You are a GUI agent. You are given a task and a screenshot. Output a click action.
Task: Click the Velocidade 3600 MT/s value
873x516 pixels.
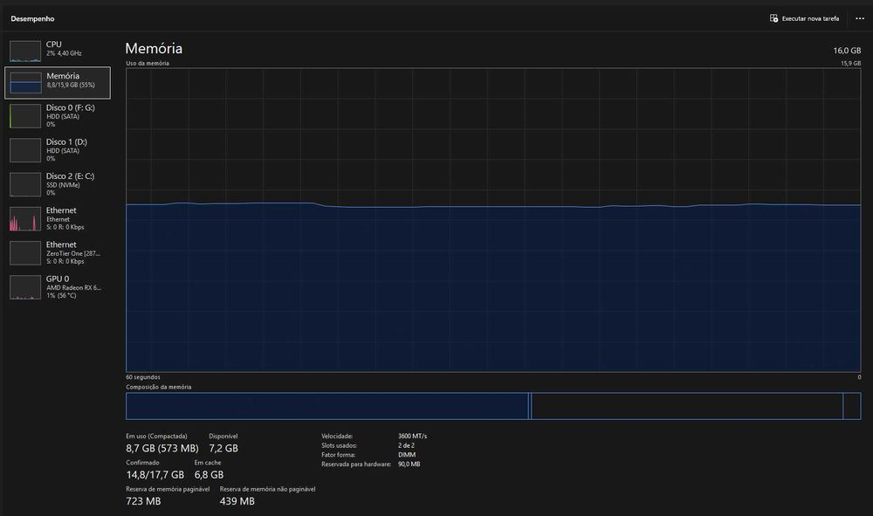413,437
